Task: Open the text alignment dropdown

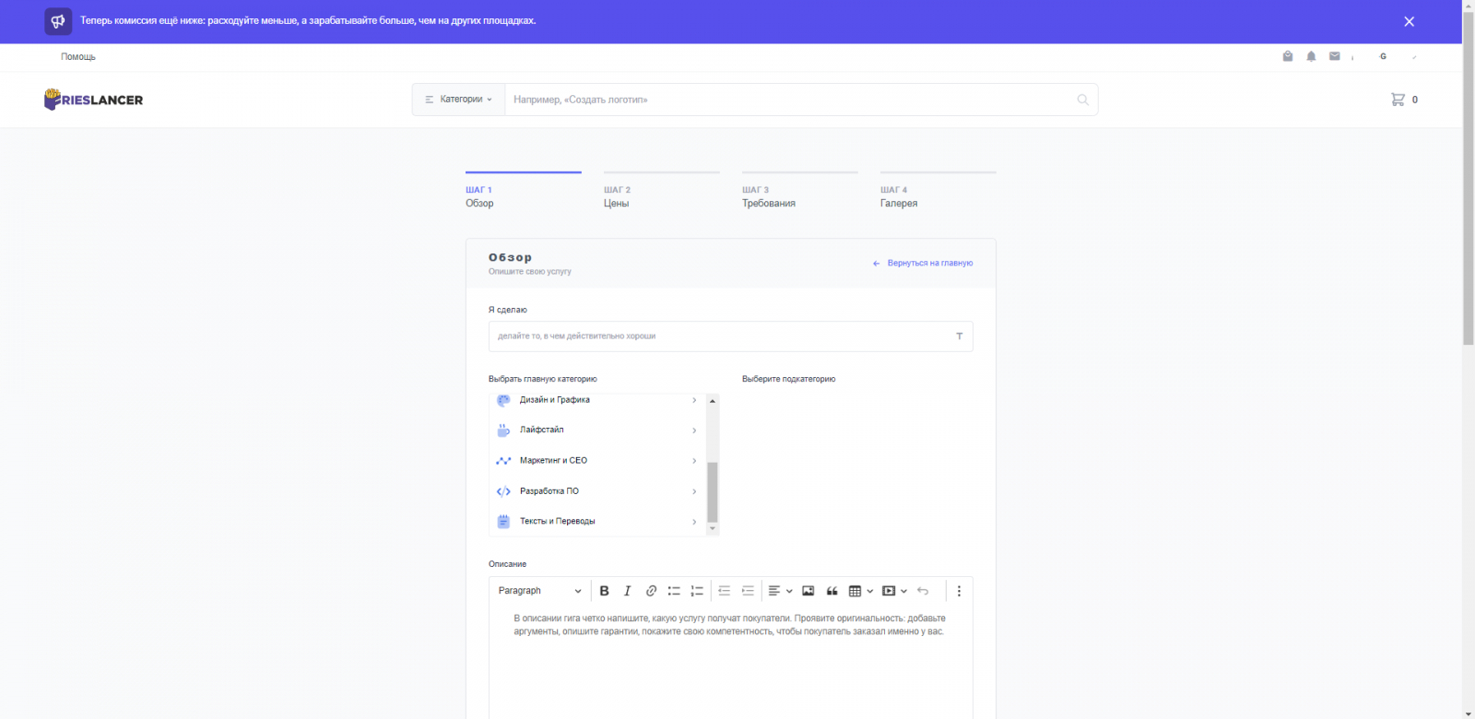Action: click(x=780, y=591)
